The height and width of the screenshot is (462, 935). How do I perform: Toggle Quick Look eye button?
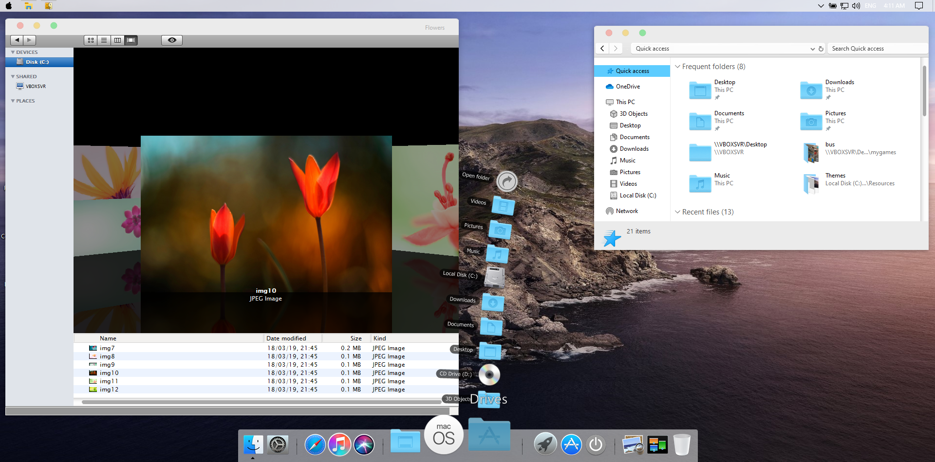(172, 40)
